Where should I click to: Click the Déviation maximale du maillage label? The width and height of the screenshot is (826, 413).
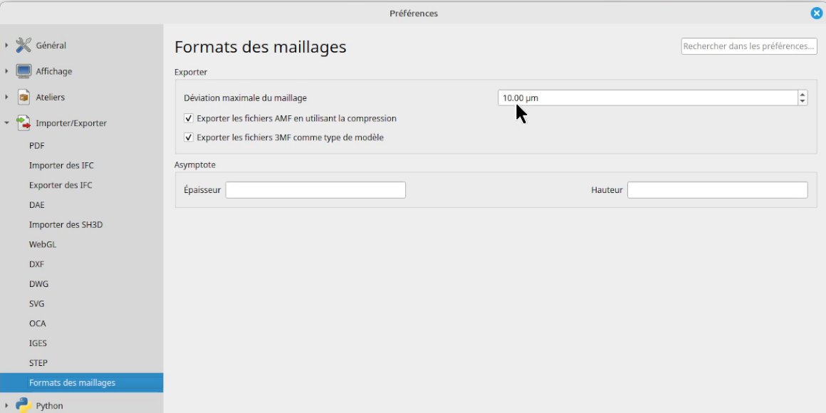click(x=245, y=98)
